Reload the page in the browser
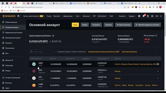The width and height of the screenshot is (166, 93). coord(9,7)
